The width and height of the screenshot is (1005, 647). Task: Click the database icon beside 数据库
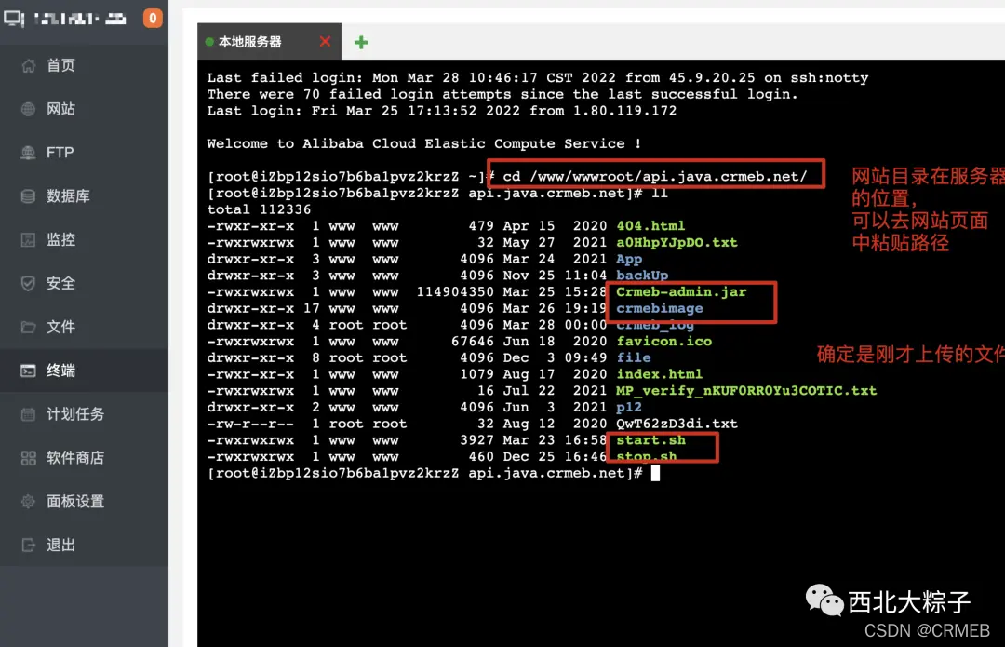click(x=28, y=196)
